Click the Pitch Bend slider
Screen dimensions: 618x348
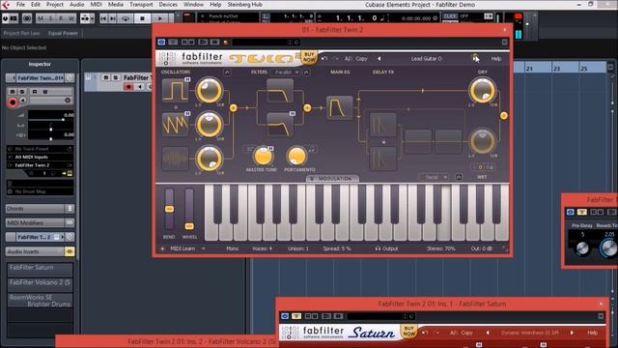pyautogui.click(x=169, y=210)
